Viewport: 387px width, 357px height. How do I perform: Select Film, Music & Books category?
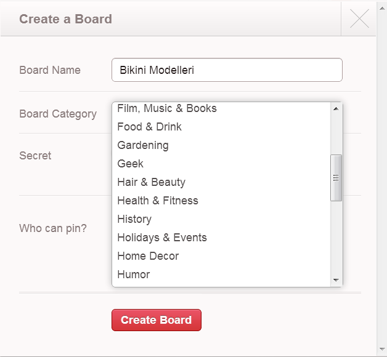pyautogui.click(x=167, y=108)
